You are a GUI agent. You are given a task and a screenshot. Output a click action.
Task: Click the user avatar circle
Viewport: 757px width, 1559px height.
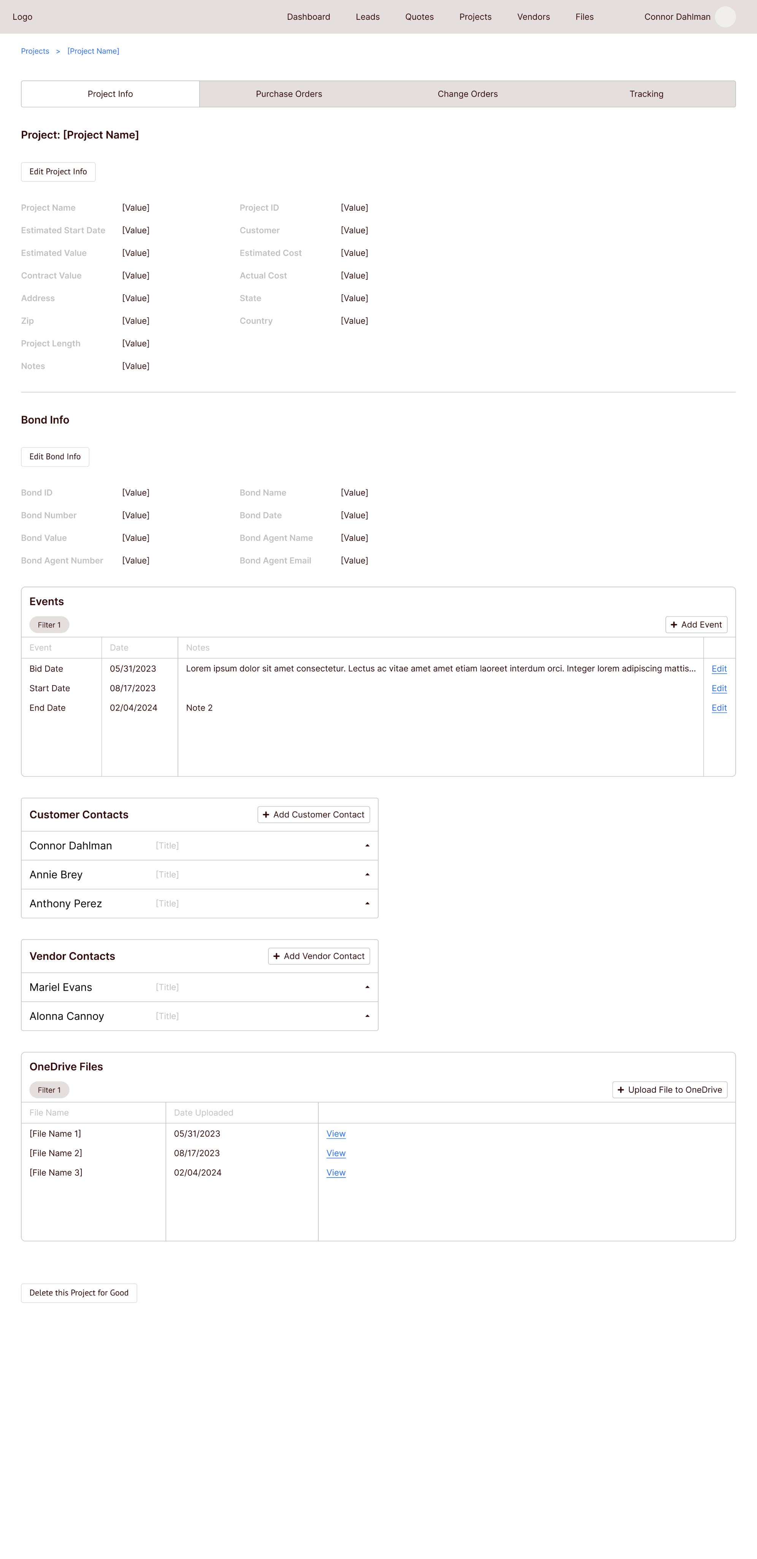click(x=725, y=17)
